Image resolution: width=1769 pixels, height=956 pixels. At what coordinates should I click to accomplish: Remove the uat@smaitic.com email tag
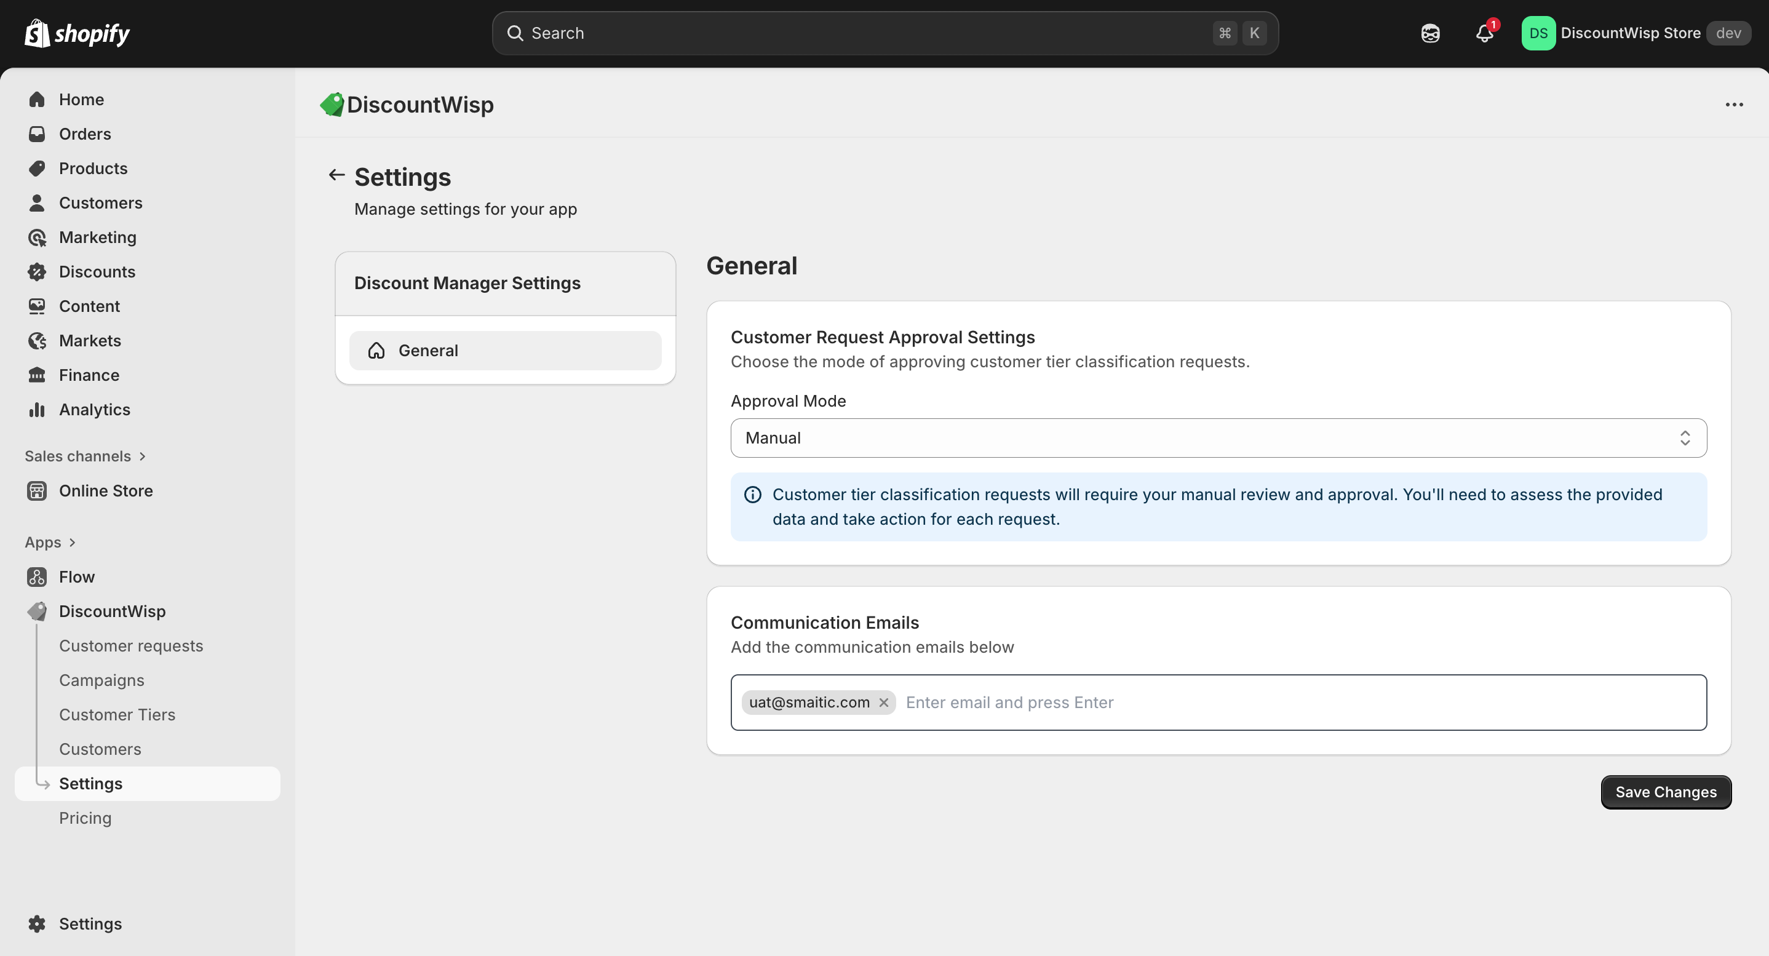884,703
